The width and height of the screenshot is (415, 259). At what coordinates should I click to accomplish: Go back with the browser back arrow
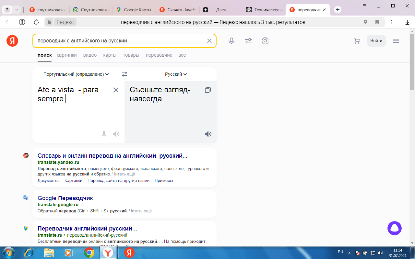(8, 22)
